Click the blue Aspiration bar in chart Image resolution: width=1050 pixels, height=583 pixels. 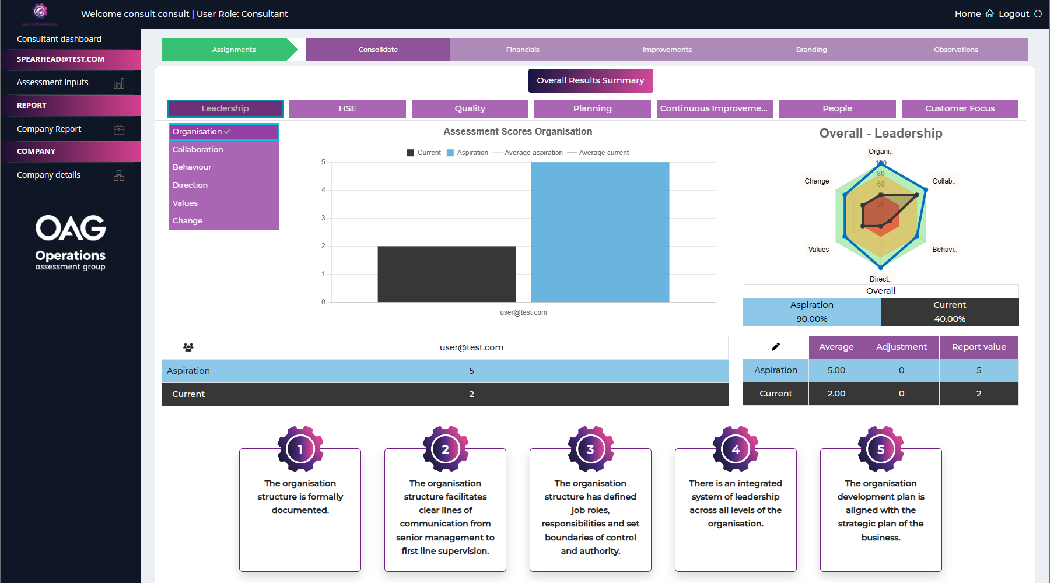click(600, 232)
